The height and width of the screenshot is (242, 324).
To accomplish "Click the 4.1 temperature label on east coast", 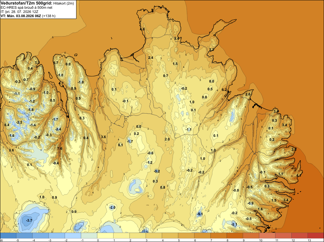I will (x=299, y=175).
